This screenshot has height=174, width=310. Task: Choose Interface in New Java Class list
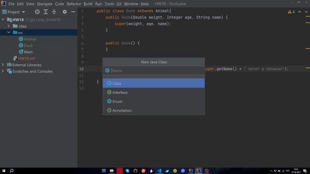point(154,92)
